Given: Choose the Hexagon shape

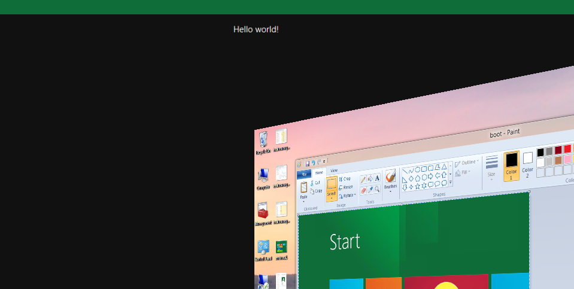Looking at the screenshot, I should pyautogui.click(x=424, y=178).
